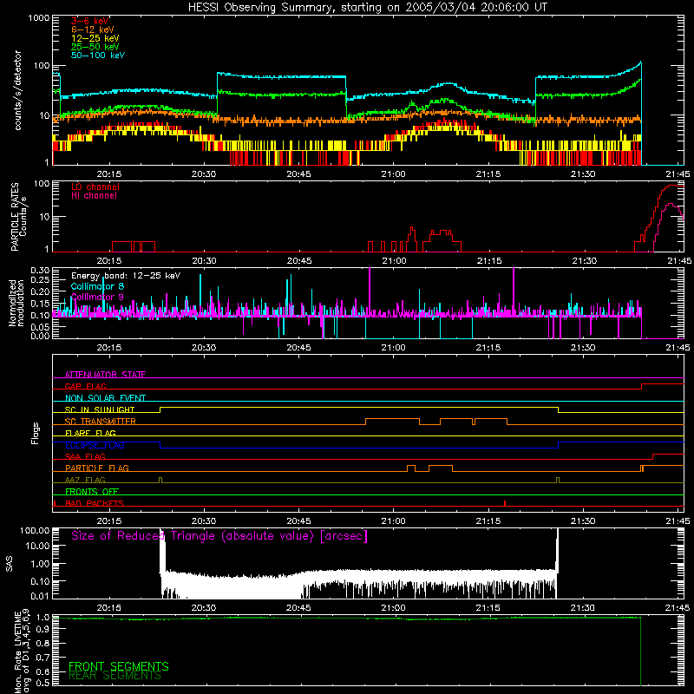Click the FRONTS OFF flag label

(92, 492)
